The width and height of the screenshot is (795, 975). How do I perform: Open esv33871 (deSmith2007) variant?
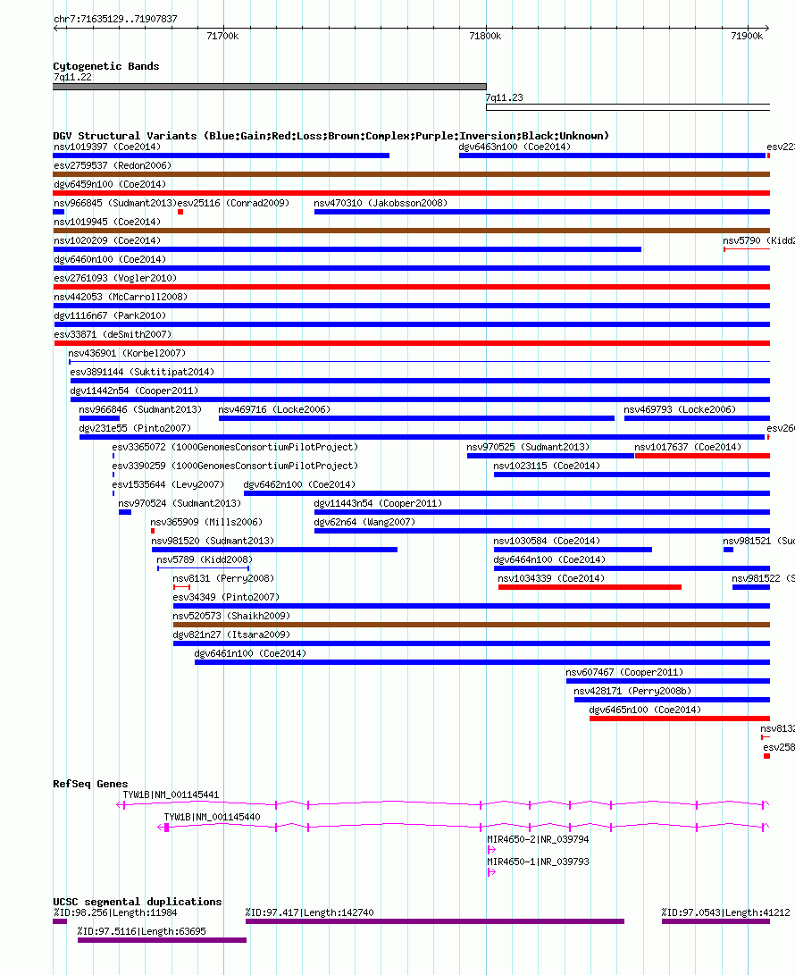click(x=412, y=343)
